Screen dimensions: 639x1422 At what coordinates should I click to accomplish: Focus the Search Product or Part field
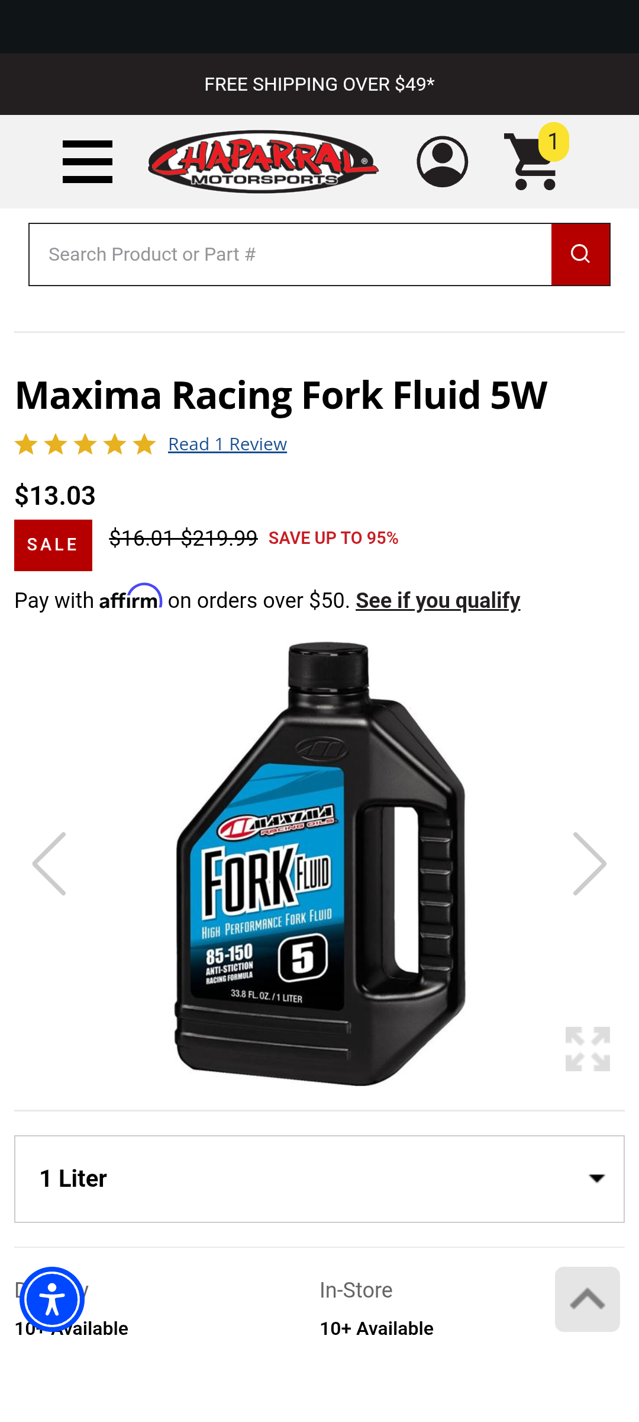pos(291,254)
